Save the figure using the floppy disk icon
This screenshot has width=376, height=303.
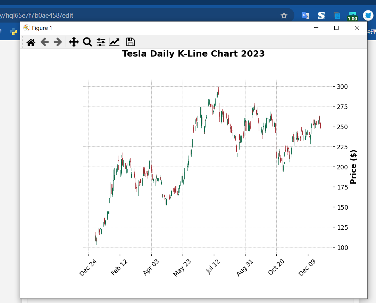click(x=131, y=42)
